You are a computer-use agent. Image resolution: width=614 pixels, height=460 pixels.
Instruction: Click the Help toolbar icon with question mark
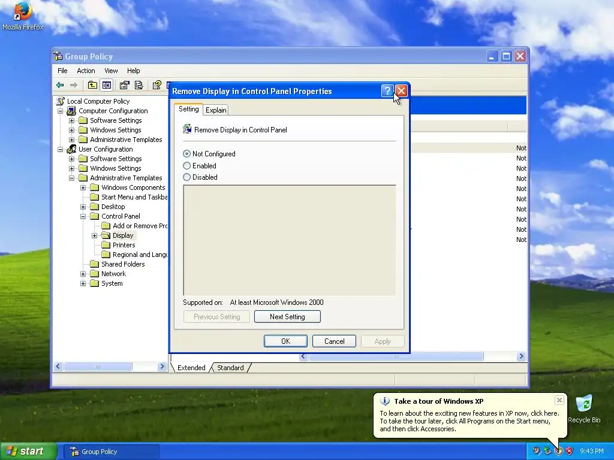point(157,85)
